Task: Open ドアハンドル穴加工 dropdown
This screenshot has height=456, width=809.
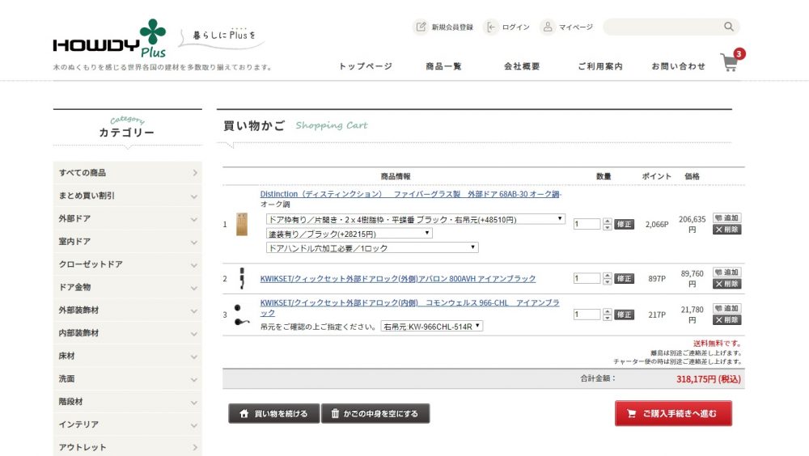Action: click(x=372, y=248)
